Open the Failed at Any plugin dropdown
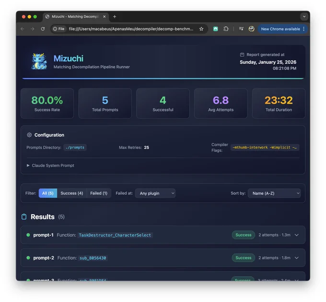This screenshot has width=326, height=302. pyautogui.click(x=155, y=193)
